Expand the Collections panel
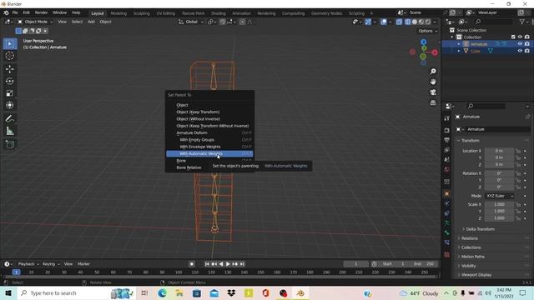The image size is (534, 300). coord(471,247)
